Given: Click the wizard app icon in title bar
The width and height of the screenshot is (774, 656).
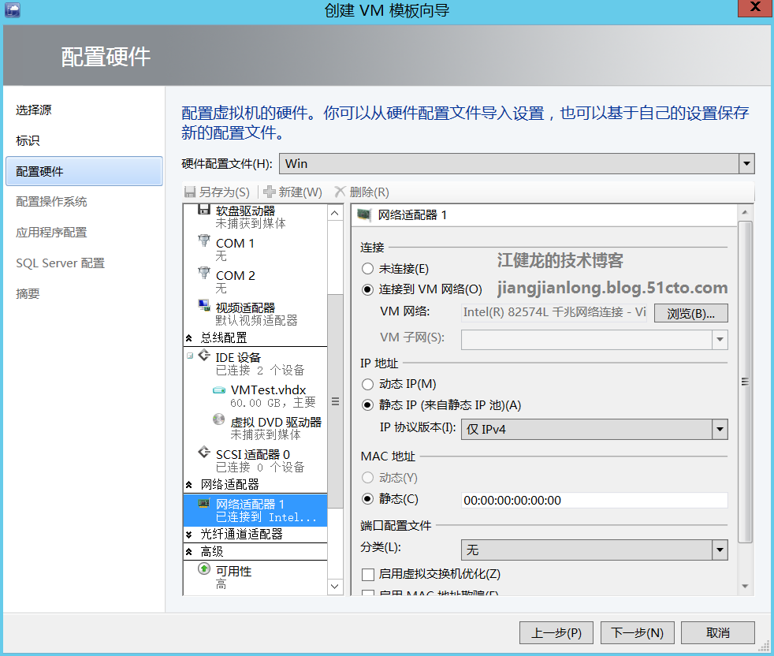Looking at the screenshot, I should click(x=13, y=10).
